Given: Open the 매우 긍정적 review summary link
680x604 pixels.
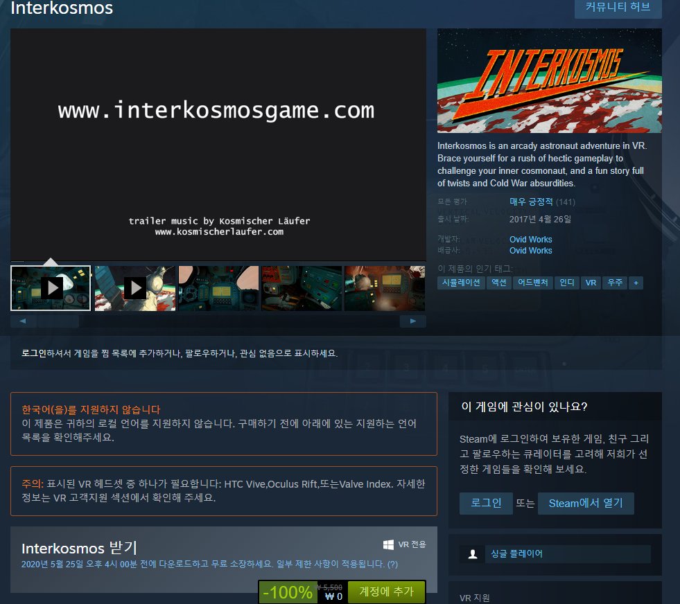Looking at the screenshot, I should [x=531, y=202].
